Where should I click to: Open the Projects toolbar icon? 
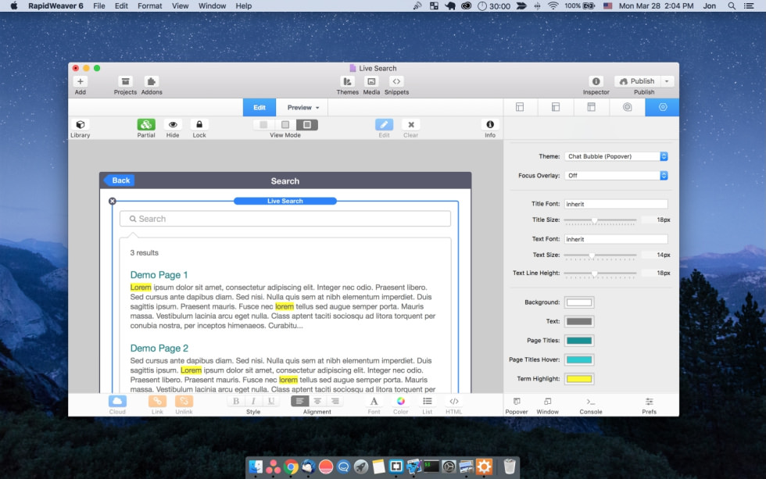(x=126, y=81)
